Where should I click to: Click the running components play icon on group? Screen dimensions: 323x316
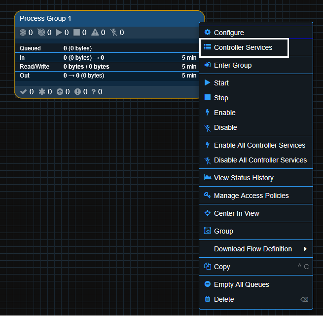(x=59, y=33)
